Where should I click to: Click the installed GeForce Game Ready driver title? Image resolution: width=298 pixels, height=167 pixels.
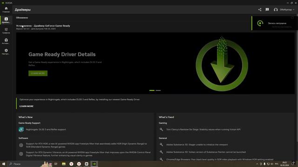click(43, 26)
